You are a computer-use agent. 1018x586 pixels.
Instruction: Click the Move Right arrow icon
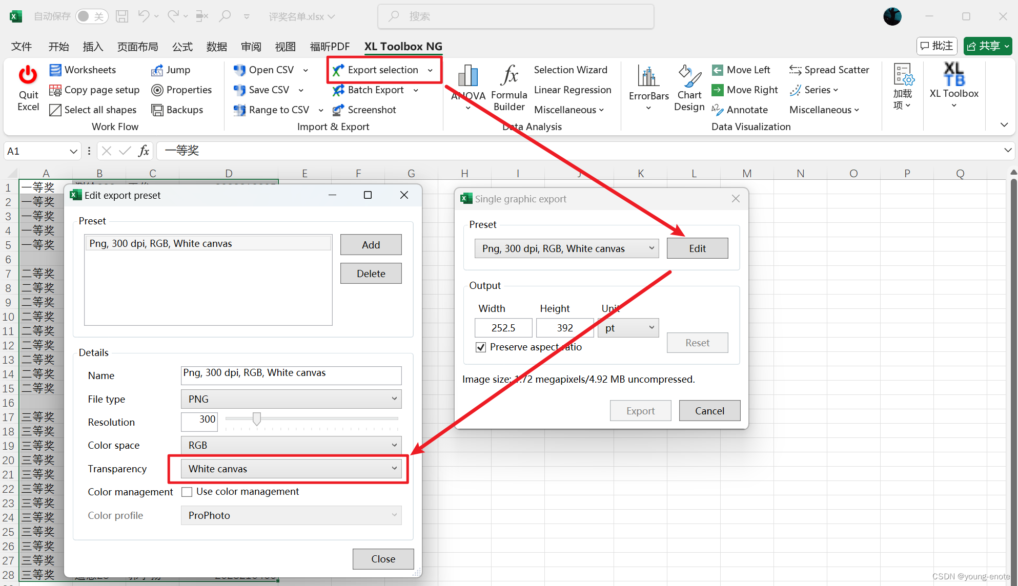718,90
